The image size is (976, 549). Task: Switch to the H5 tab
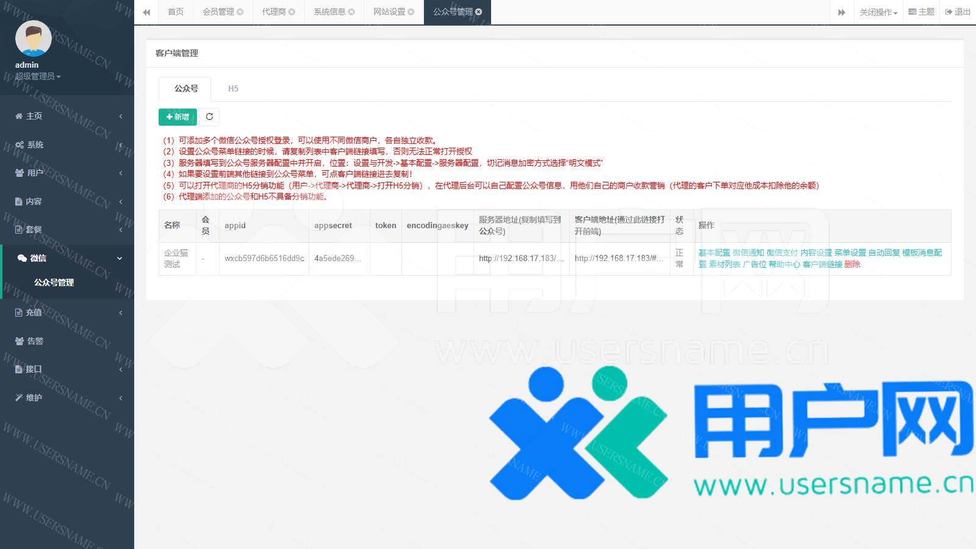[233, 88]
